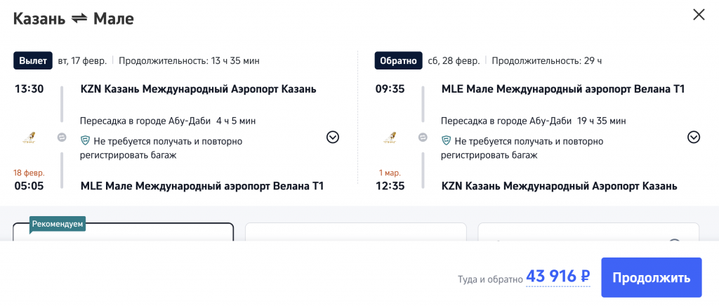719x306 pixels.
Task: Click the MLE Мале departure airport at 09:35
Action: tap(563, 89)
